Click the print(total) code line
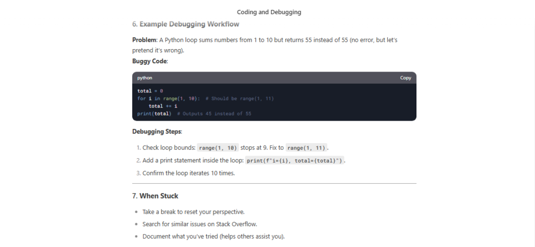535x247 pixels. (194, 114)
